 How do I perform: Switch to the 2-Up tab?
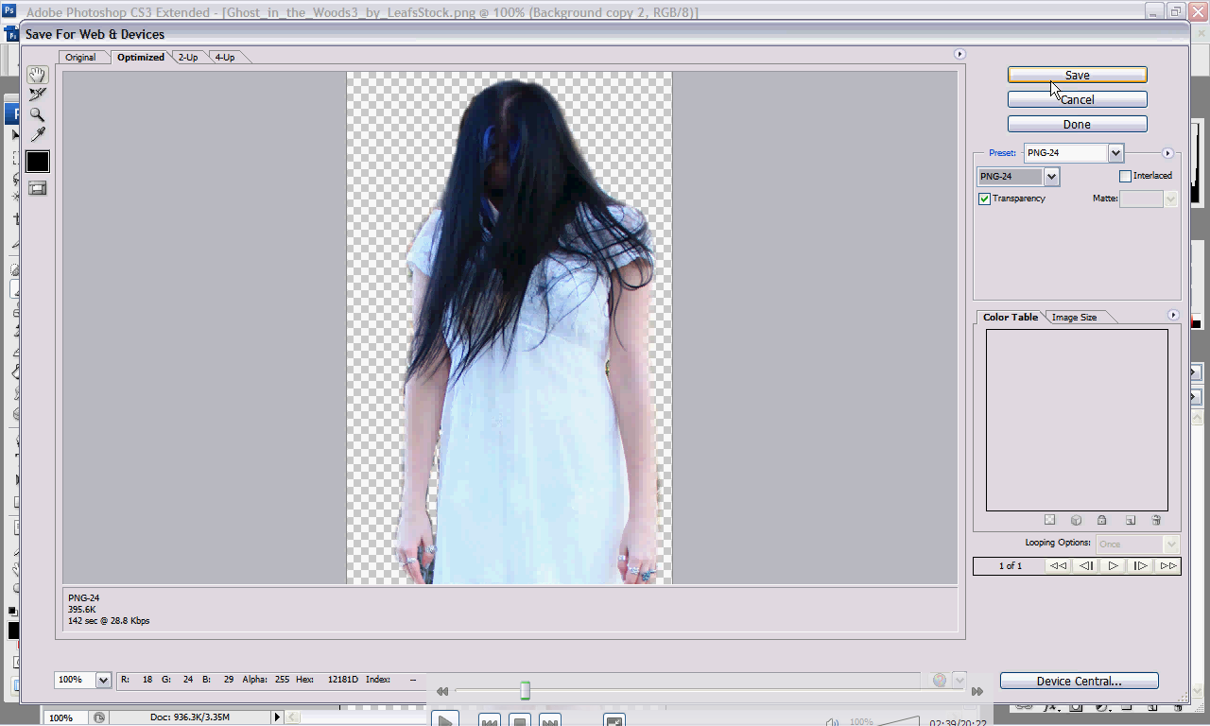point(188,58)
